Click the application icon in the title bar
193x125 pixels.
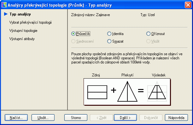pos(4,5)
